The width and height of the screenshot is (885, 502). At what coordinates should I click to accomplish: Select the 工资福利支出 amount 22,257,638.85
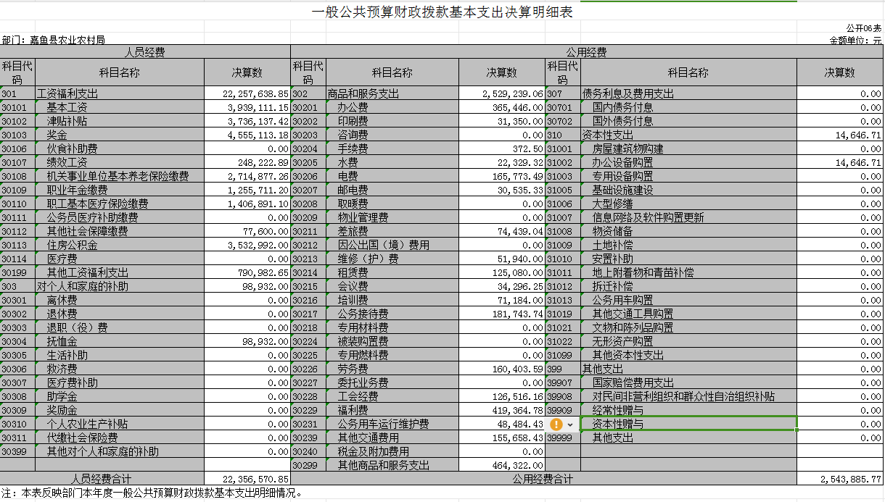247,94
